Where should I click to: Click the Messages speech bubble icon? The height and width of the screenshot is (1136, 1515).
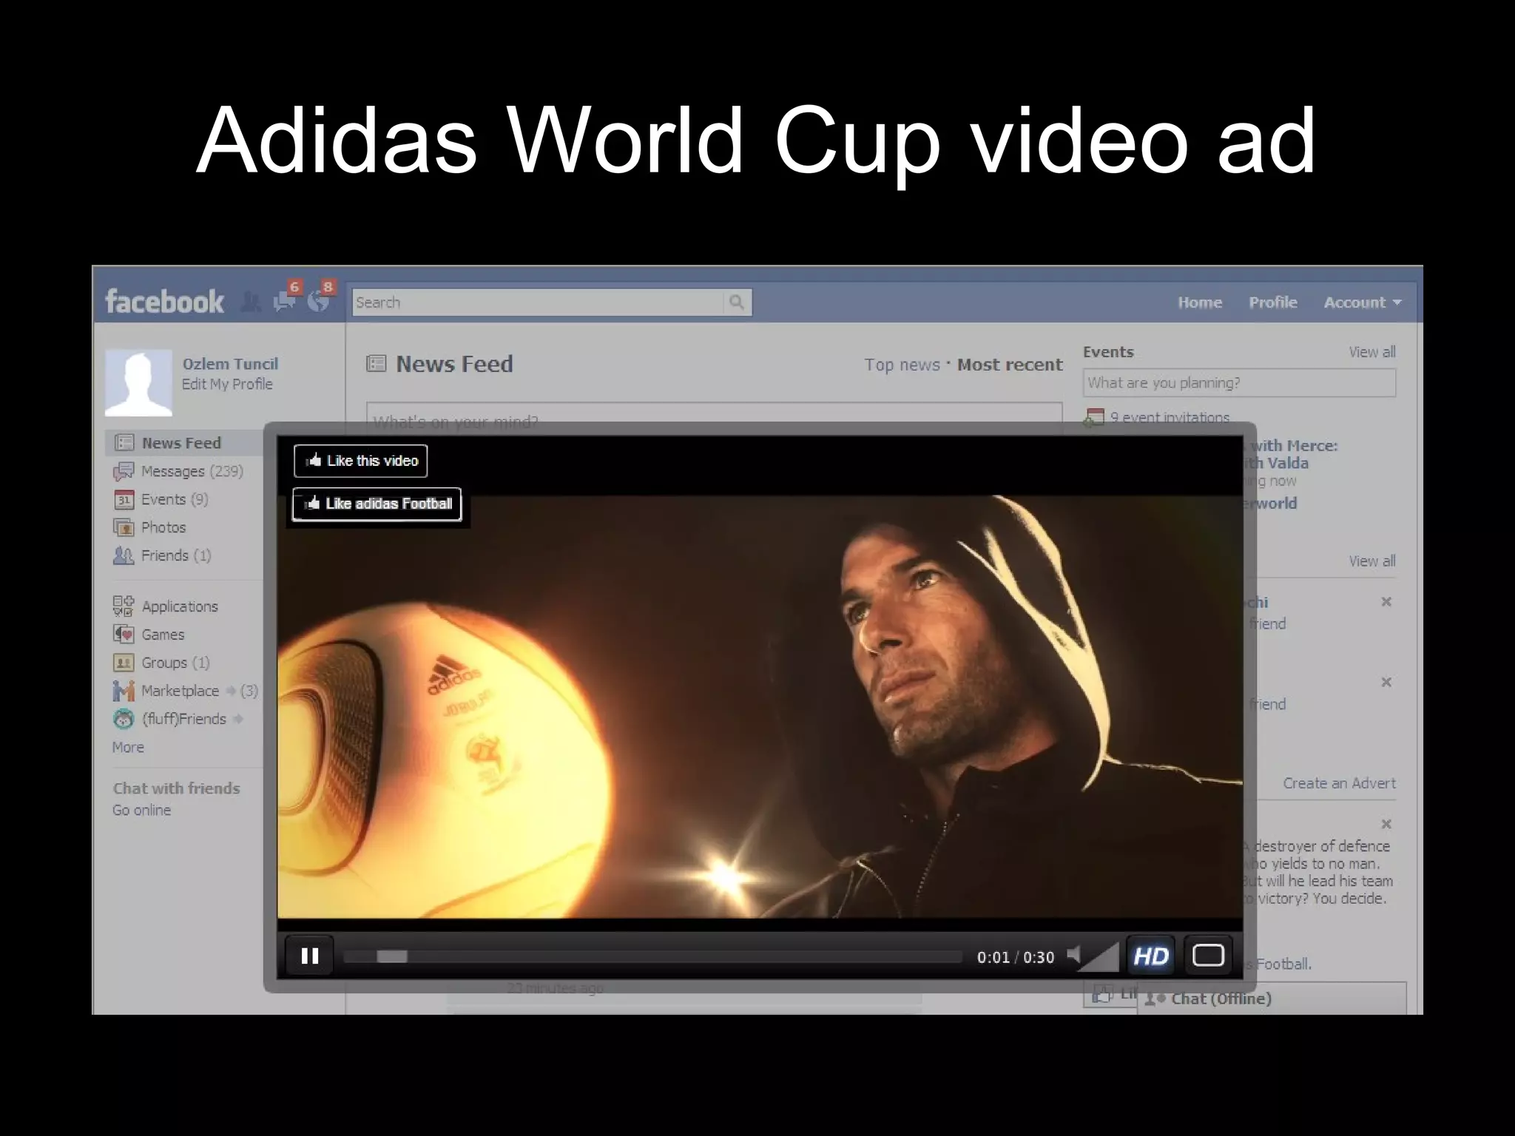tap(123, 471)
